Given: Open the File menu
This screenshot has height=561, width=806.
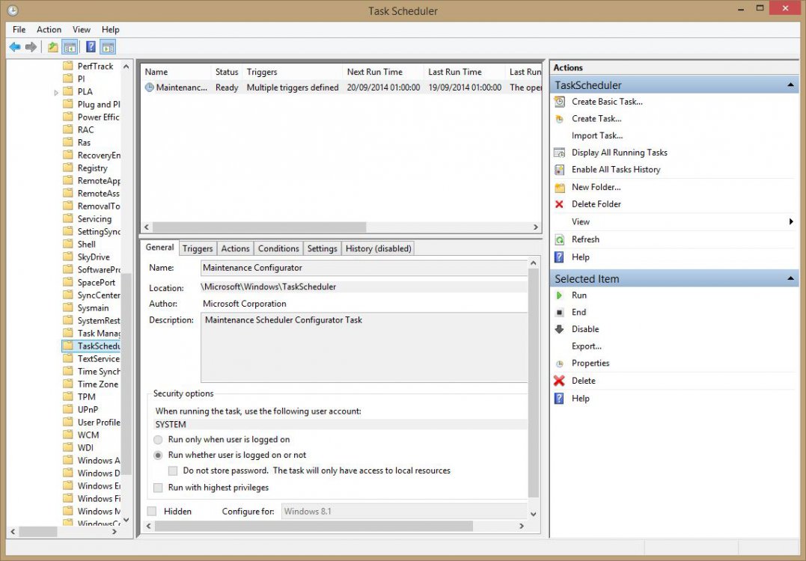Looking at the screenshot, I should coord(19,29).
